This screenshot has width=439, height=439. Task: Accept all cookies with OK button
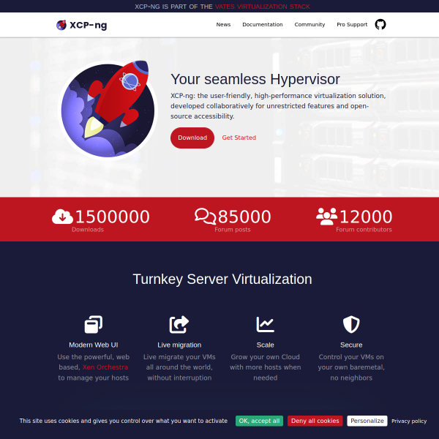(x=259, y=421)
